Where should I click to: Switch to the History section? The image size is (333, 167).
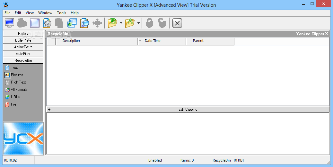(23, 34)
